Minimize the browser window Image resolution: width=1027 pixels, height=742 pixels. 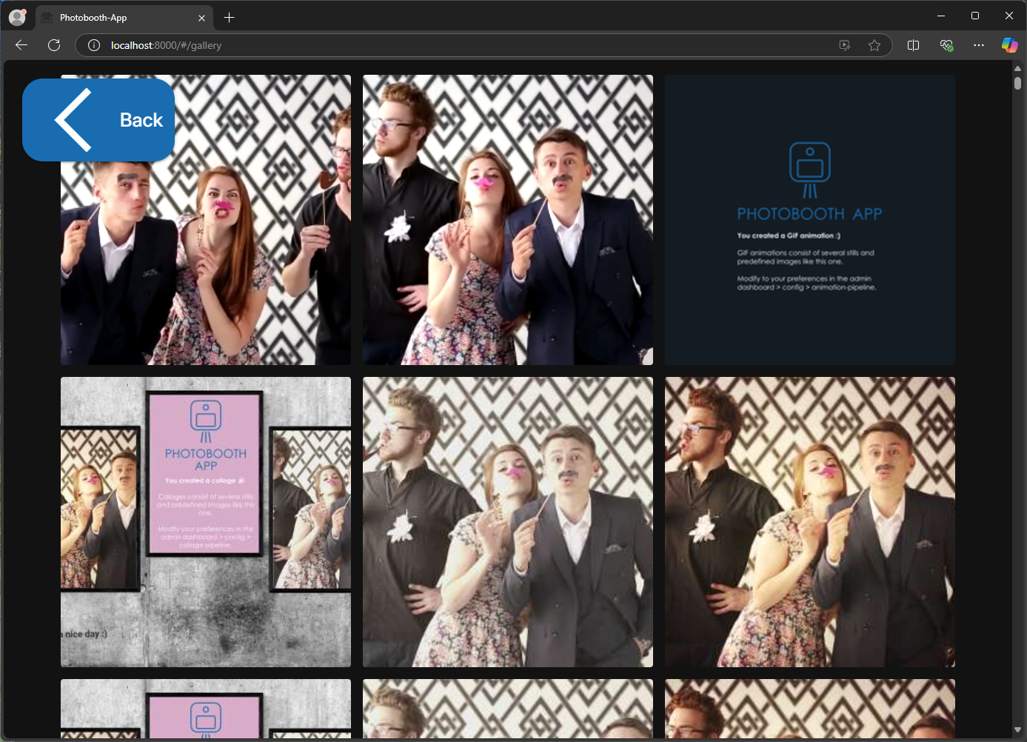point(941,16)
